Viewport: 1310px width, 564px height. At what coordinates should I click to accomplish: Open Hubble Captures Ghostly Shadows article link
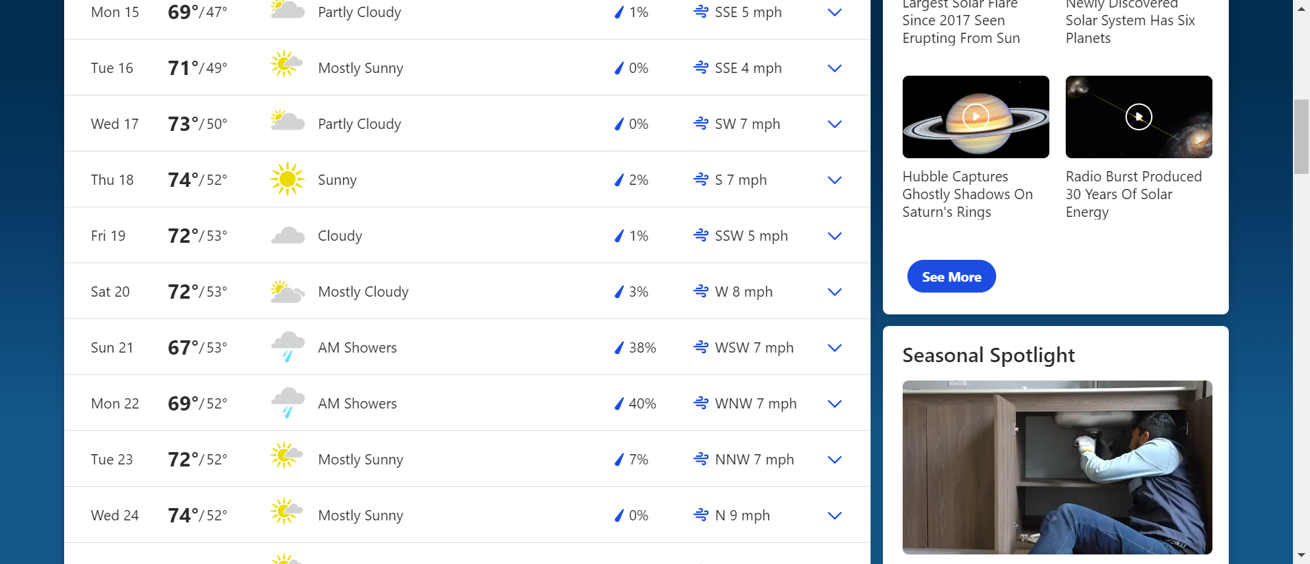(x=967, y=194)
